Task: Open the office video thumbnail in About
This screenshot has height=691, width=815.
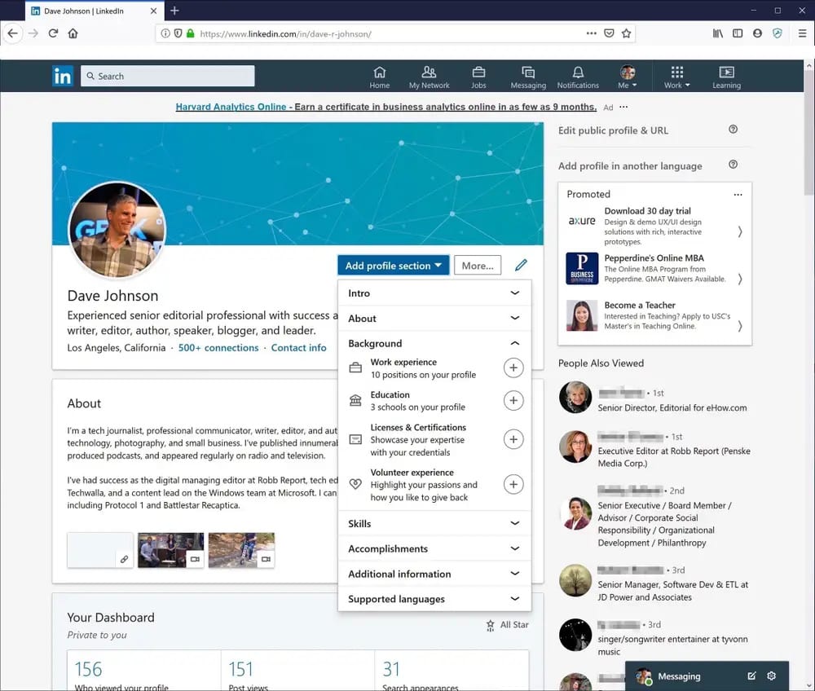Action: (x=171, y=550)
